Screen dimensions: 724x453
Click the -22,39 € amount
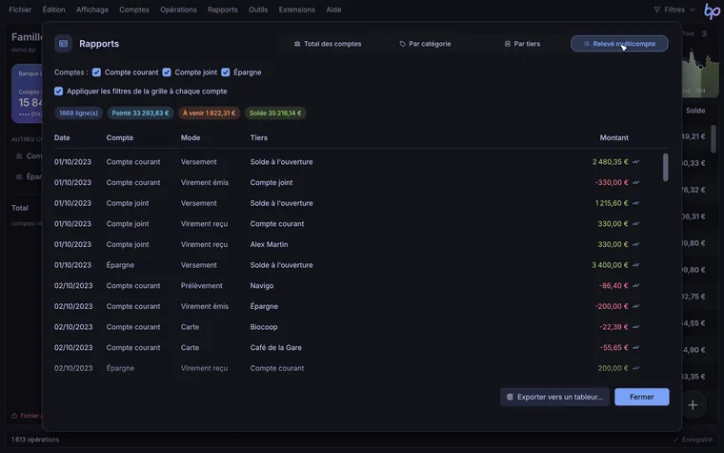pos(613,327)
